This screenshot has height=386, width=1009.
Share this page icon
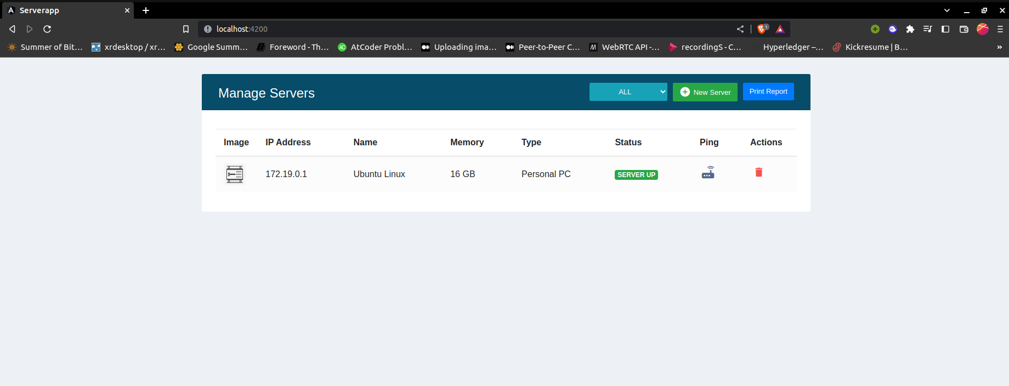pyautogui.click(x=740, y=29)
